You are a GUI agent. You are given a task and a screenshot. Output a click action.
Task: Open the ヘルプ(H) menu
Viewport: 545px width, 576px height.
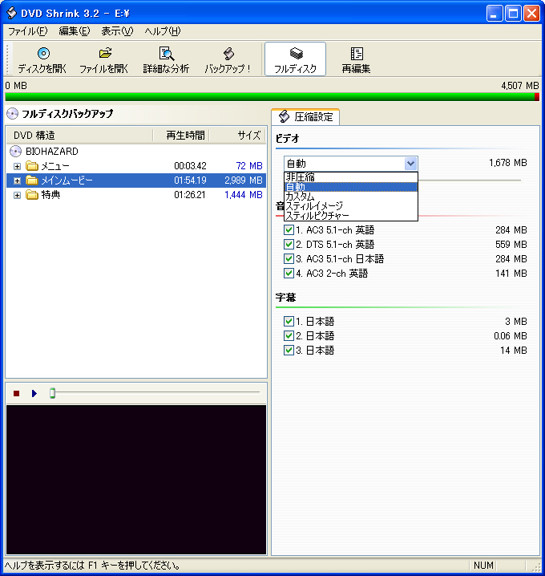[163, 31]
